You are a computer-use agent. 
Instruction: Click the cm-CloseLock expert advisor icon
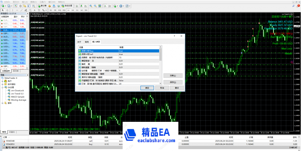[x=9, y=90]
